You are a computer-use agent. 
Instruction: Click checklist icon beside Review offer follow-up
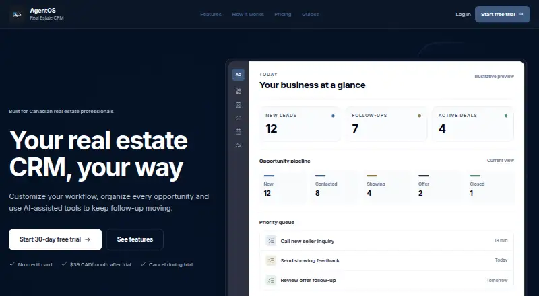tap(271, 280)
